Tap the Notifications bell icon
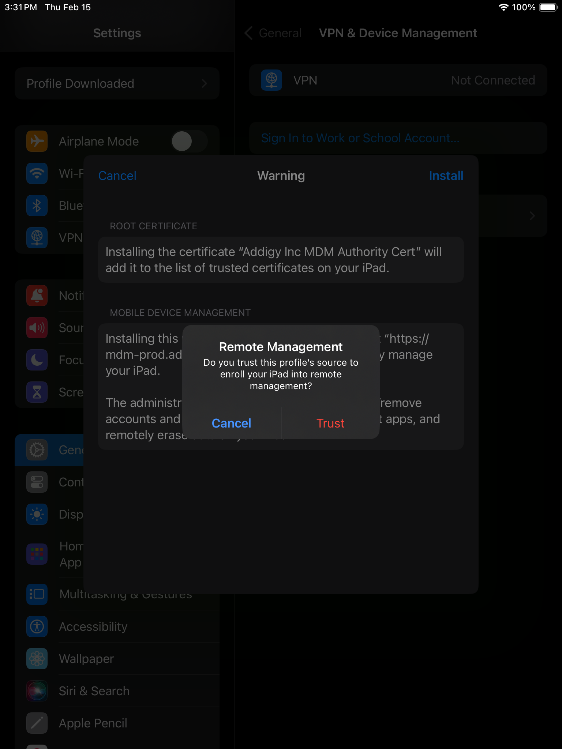Viewport: 562px width, 749px height. coord(37,296)
